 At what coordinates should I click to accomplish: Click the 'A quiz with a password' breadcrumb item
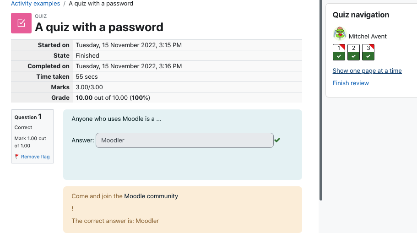tap(101, 4)
